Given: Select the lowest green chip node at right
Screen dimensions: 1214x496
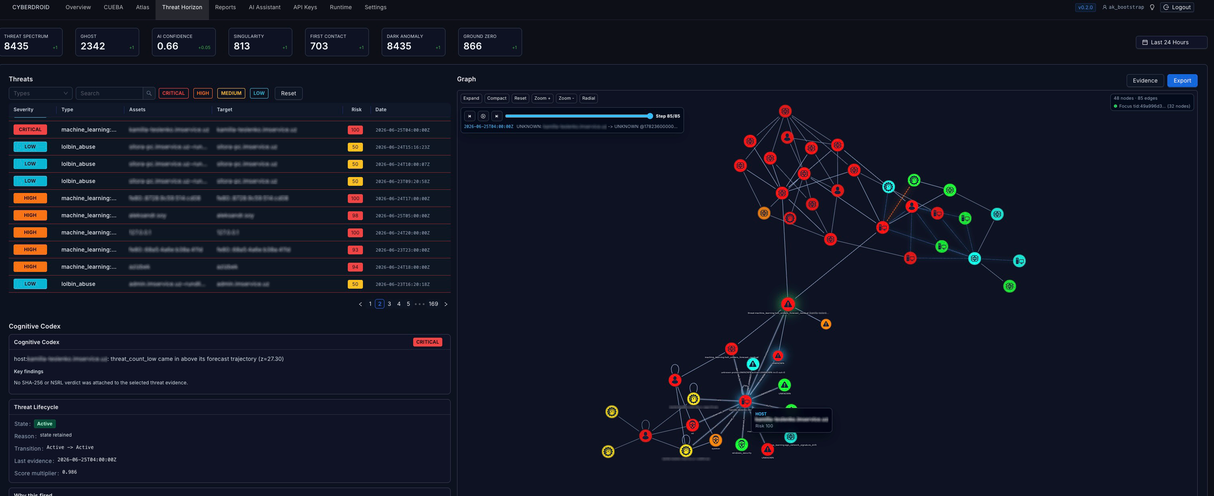Looking at the screenshot, I should tap(1009, 286).
